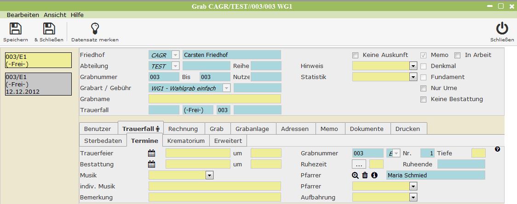Image resolution: width=517 pixels, height=204 pixels.
Task: Toggle the Denkmal checkbox
Action: 424,66
